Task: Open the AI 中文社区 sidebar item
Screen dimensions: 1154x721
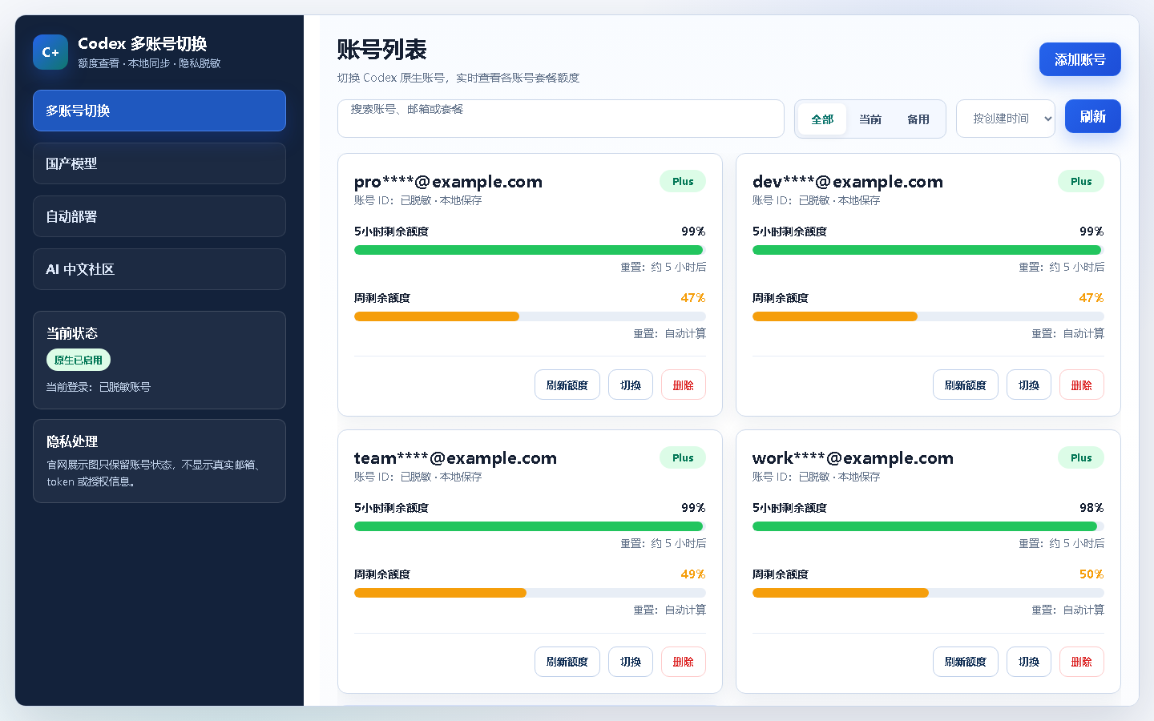Action: click(x=159, y=269)
